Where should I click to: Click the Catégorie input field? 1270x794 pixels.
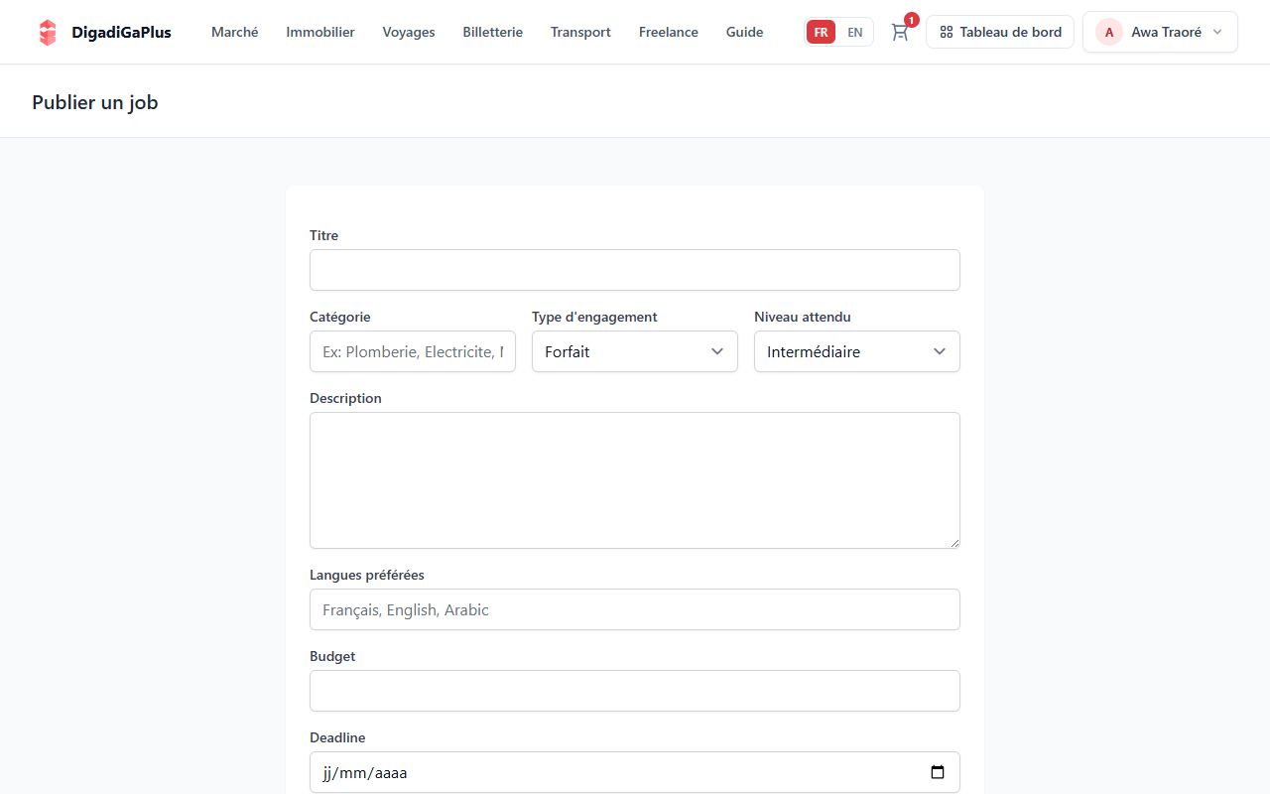click(x=413, y=351)
